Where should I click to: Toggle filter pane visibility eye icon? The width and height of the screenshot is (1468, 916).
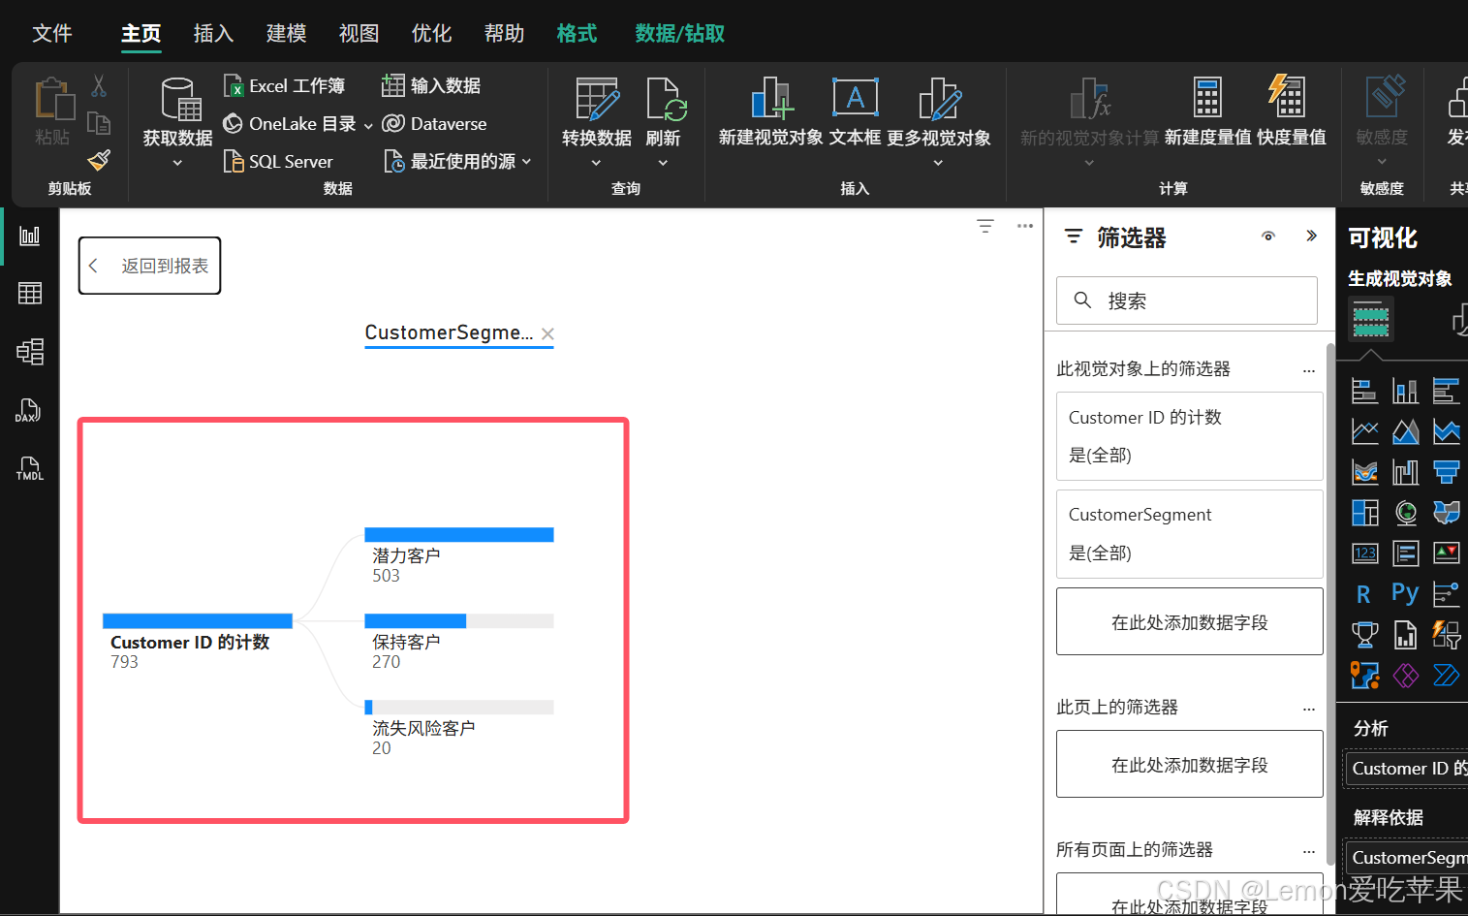[1267, 237]
